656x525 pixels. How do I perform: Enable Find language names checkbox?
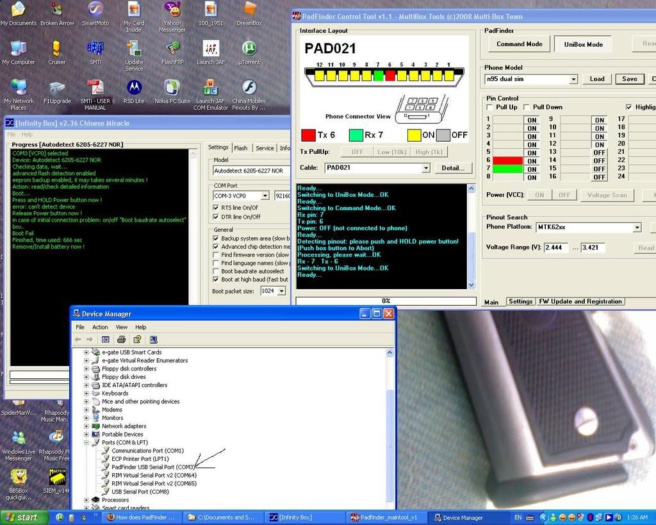click(216, 263)
